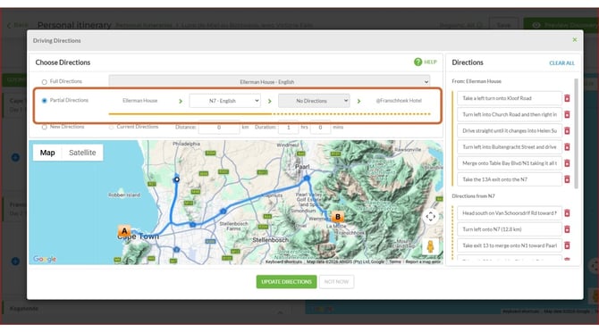Viewport: 599px width, 332px height.
Task: Click the Directions panel scrollbar
Action: tap(576, 133)
